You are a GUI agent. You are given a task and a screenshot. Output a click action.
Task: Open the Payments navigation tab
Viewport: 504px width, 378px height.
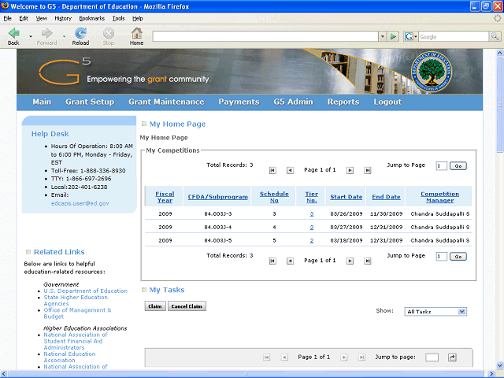[239, 102]
